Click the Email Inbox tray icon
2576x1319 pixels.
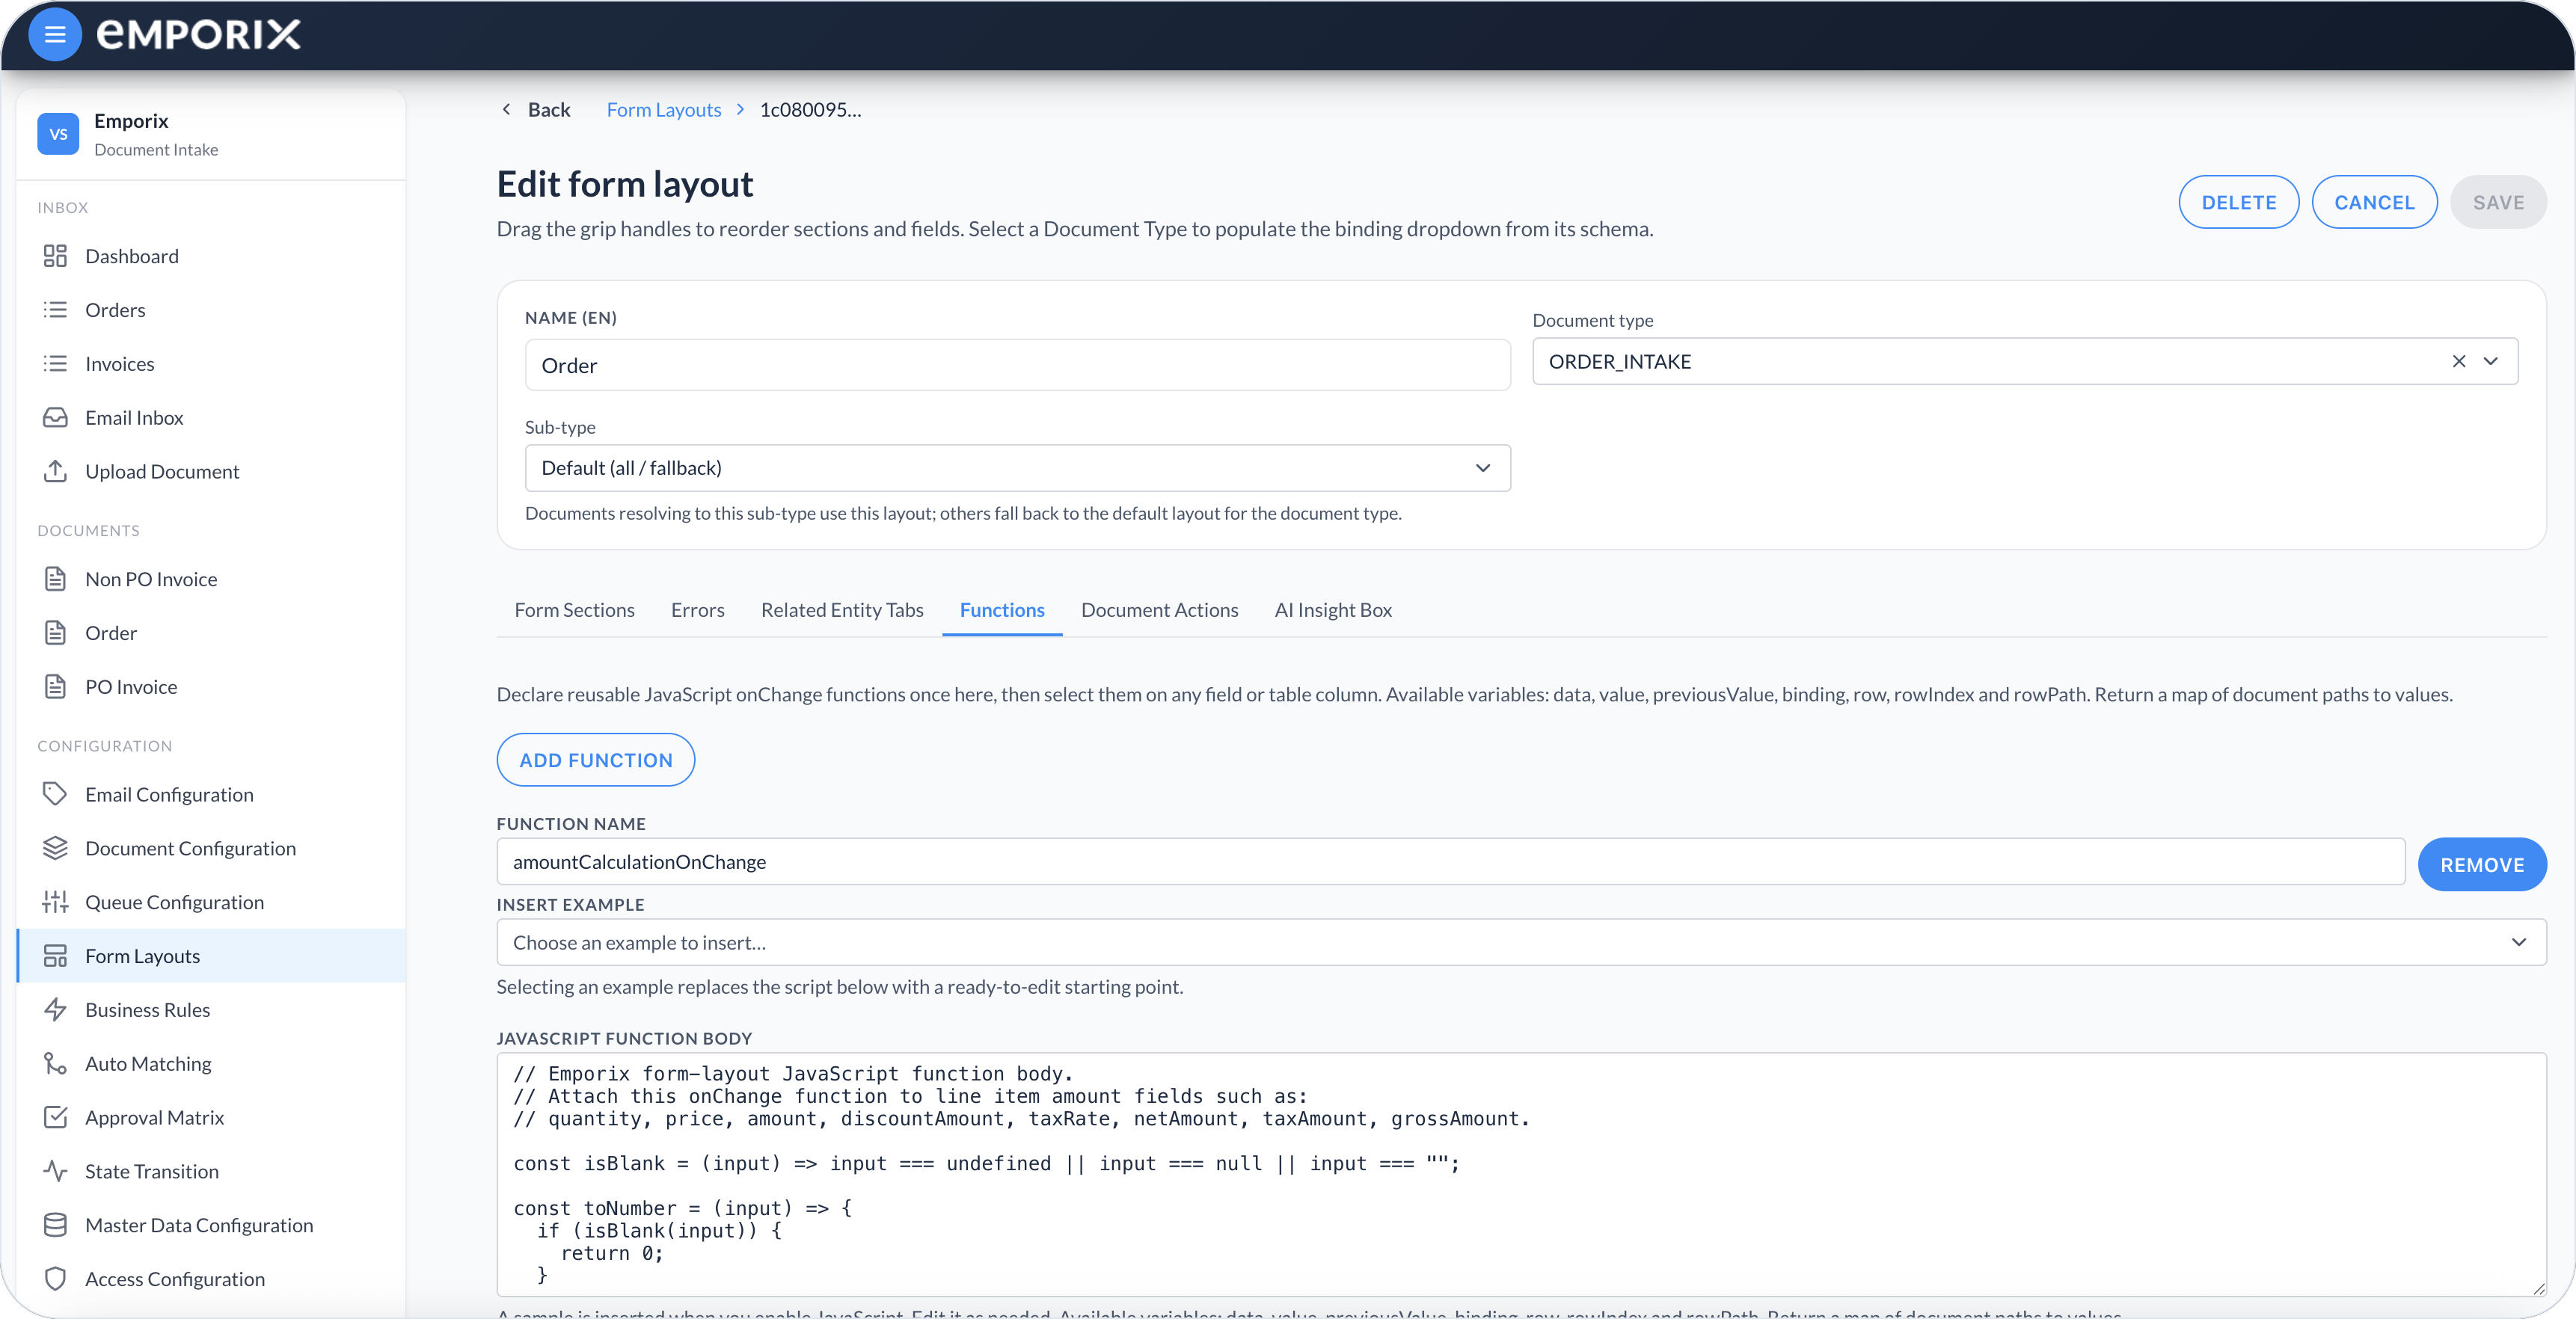(55, 417)
